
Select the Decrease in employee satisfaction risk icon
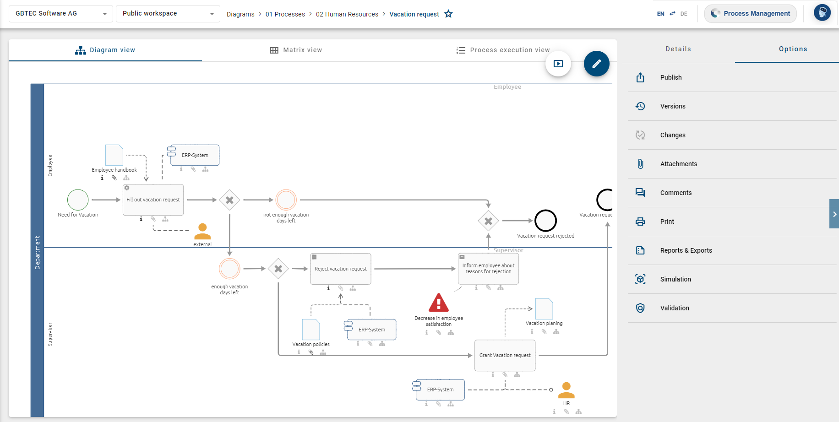click(439, 303)
